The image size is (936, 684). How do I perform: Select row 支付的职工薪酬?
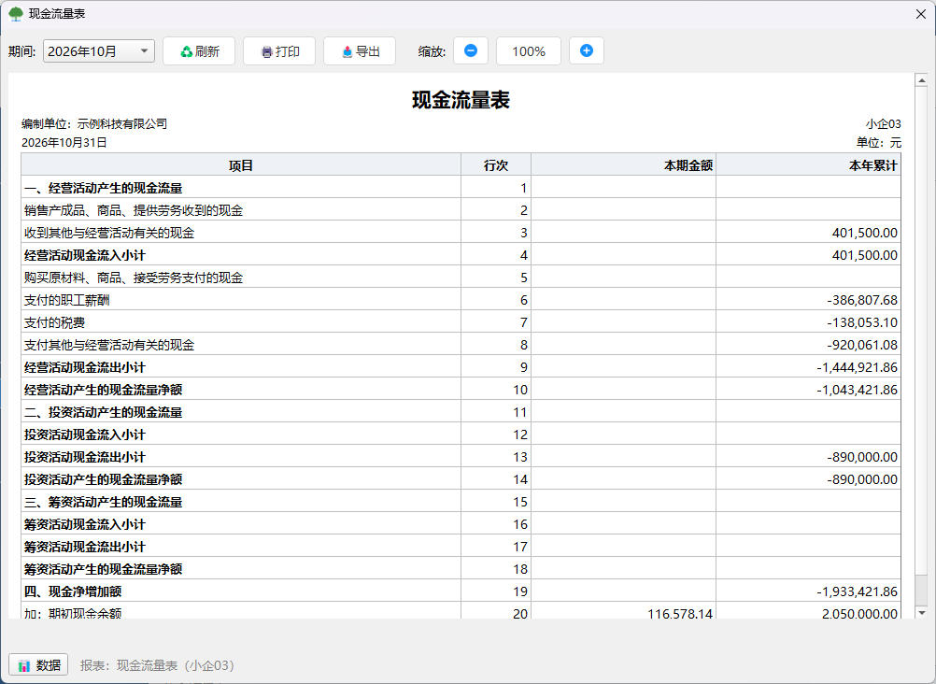(461, 299)
